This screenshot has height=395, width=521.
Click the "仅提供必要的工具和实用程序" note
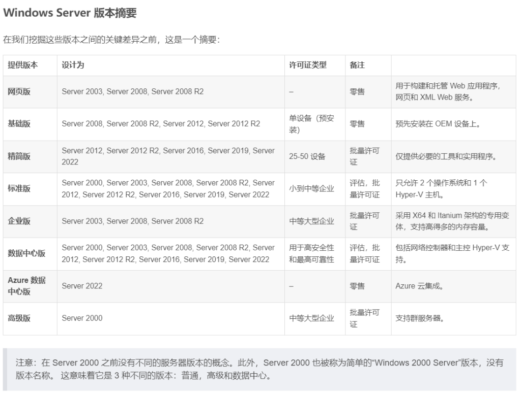click(x=446, y=156)
